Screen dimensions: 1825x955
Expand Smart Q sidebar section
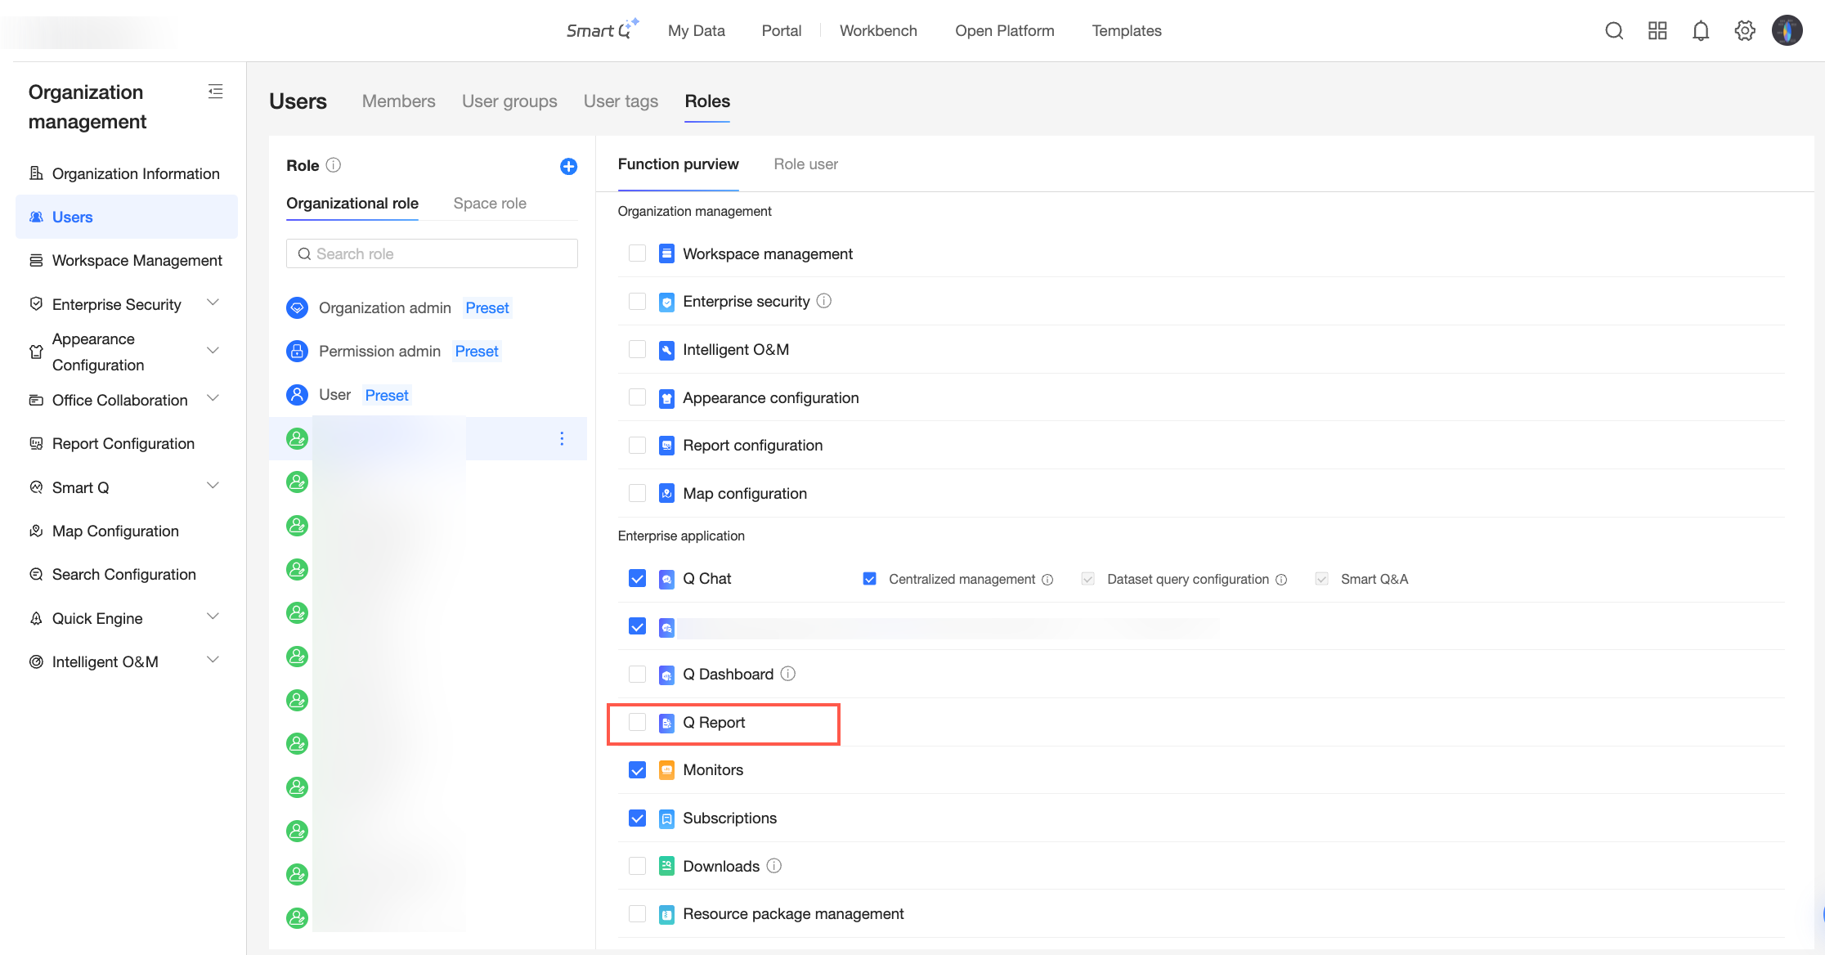click(x=213, y=486)
